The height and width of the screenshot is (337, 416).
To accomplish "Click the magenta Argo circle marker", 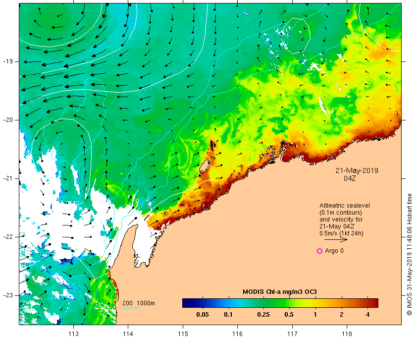I will click(x=320, y=251).
